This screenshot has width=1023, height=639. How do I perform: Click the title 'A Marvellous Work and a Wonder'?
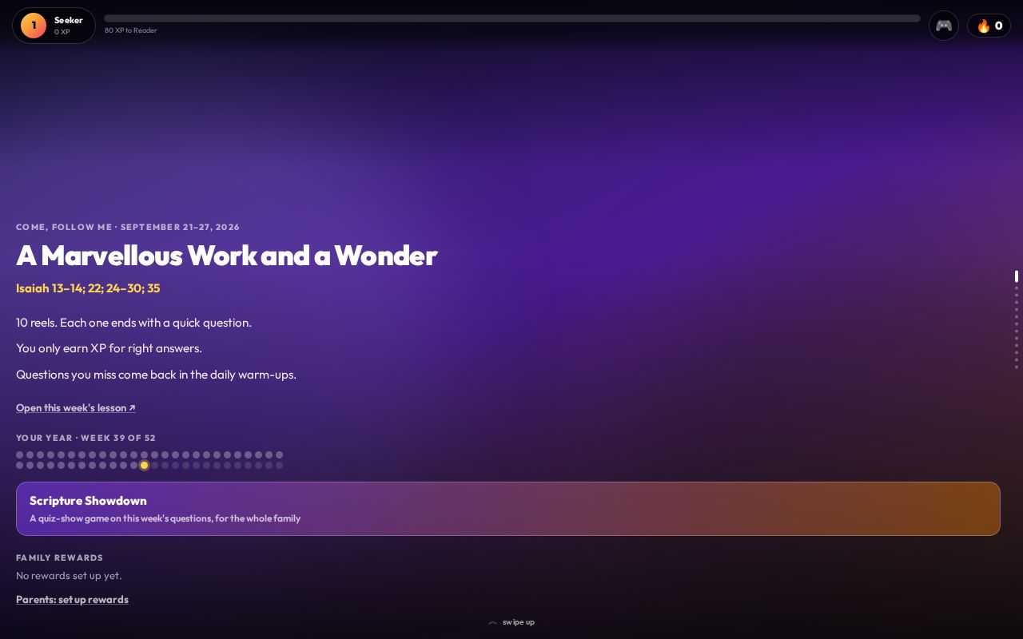pyautogui.click(x=226, y=256)
